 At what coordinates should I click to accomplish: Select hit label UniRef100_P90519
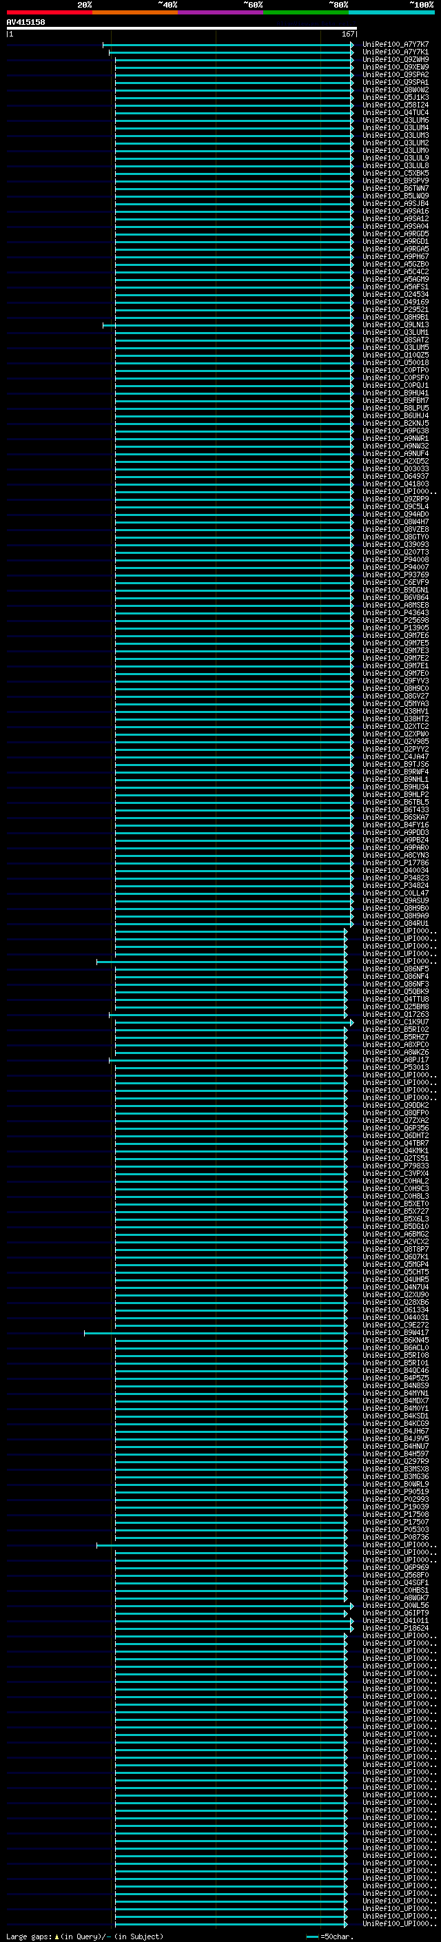click(396, 1492)
